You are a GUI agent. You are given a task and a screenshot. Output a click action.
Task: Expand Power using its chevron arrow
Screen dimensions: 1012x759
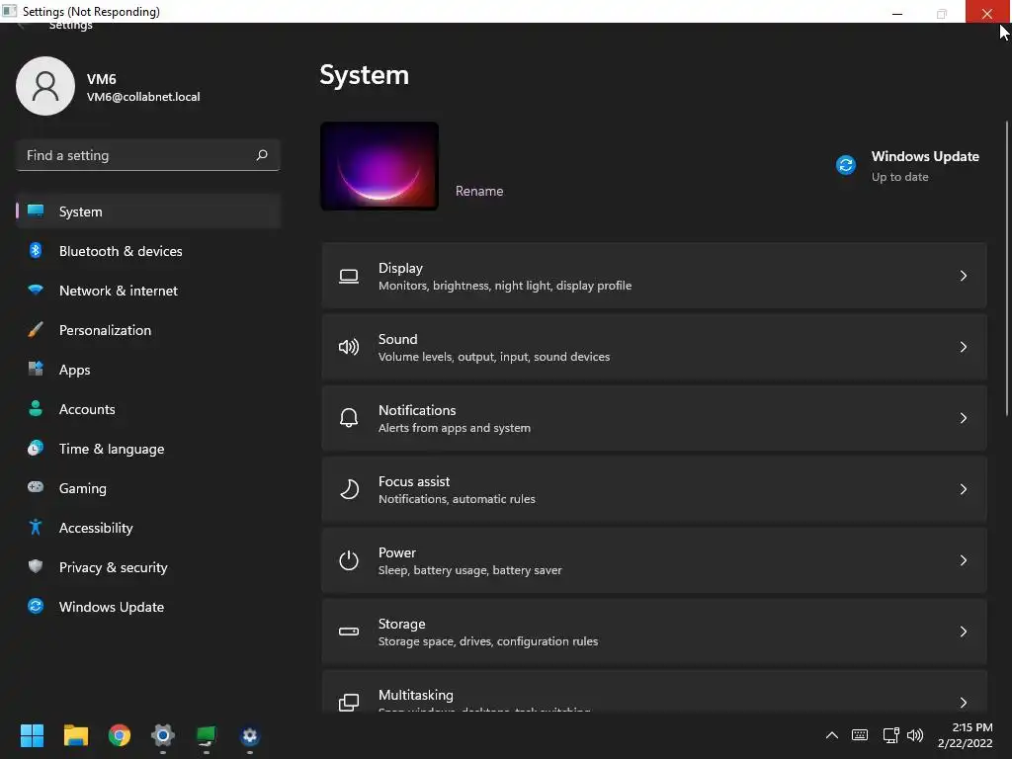[963, 560]
